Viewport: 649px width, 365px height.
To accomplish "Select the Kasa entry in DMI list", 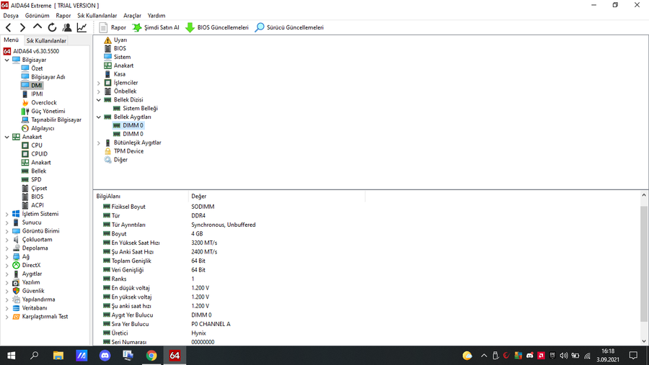I will pos(115,74).
